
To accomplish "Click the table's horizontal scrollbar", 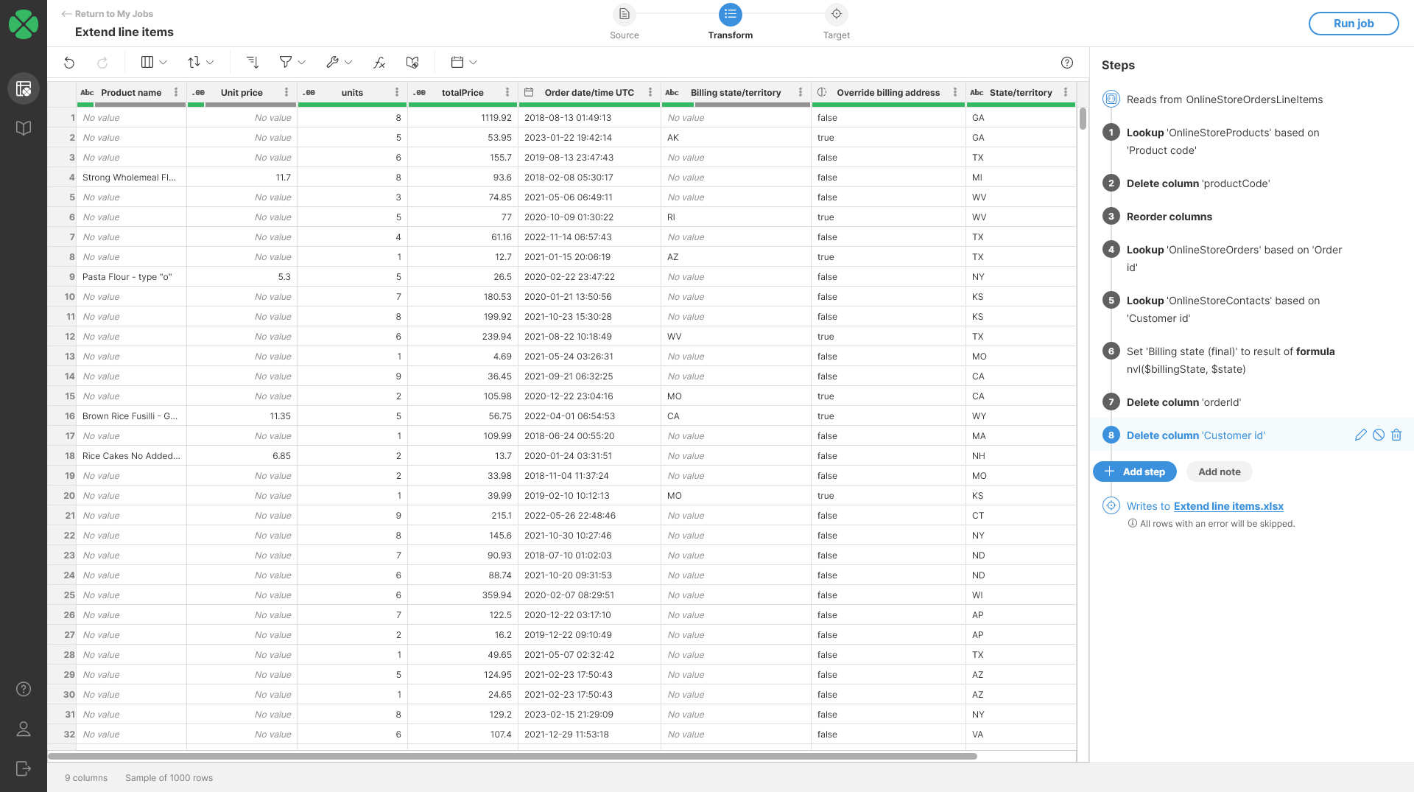I will click(x=513, y=756).
